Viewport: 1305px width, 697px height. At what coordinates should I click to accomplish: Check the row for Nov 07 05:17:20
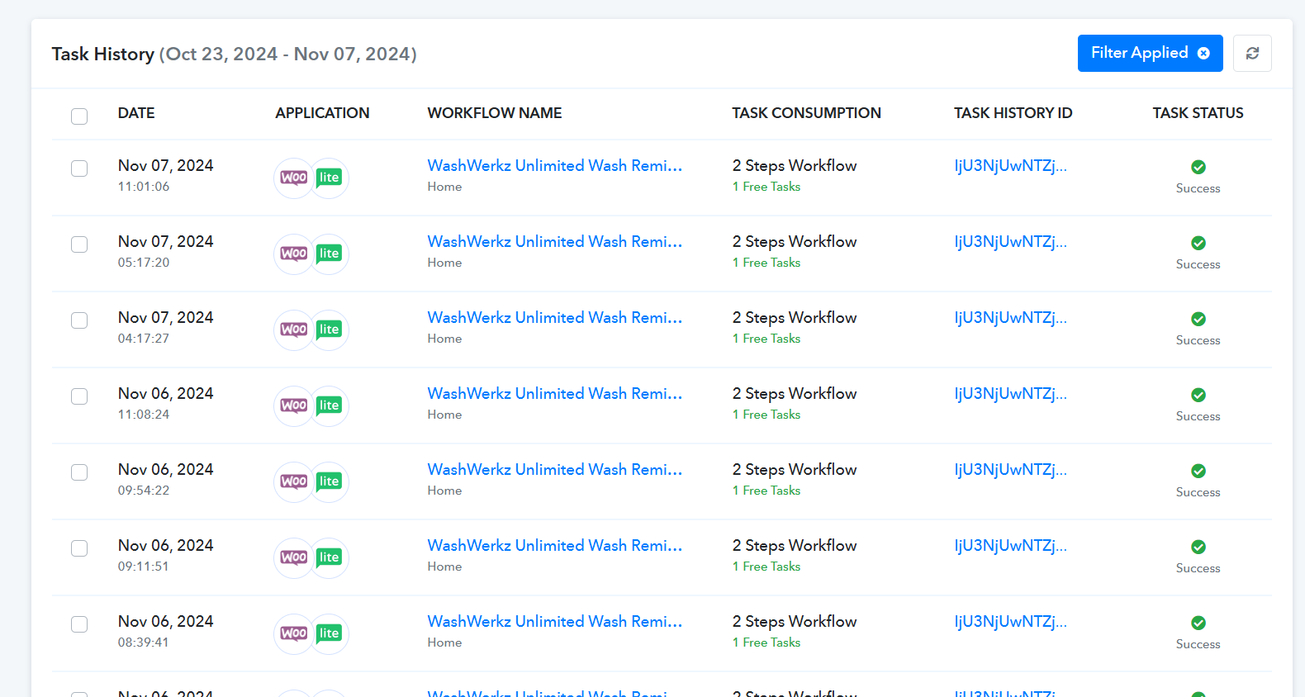(x=79, y=244)
